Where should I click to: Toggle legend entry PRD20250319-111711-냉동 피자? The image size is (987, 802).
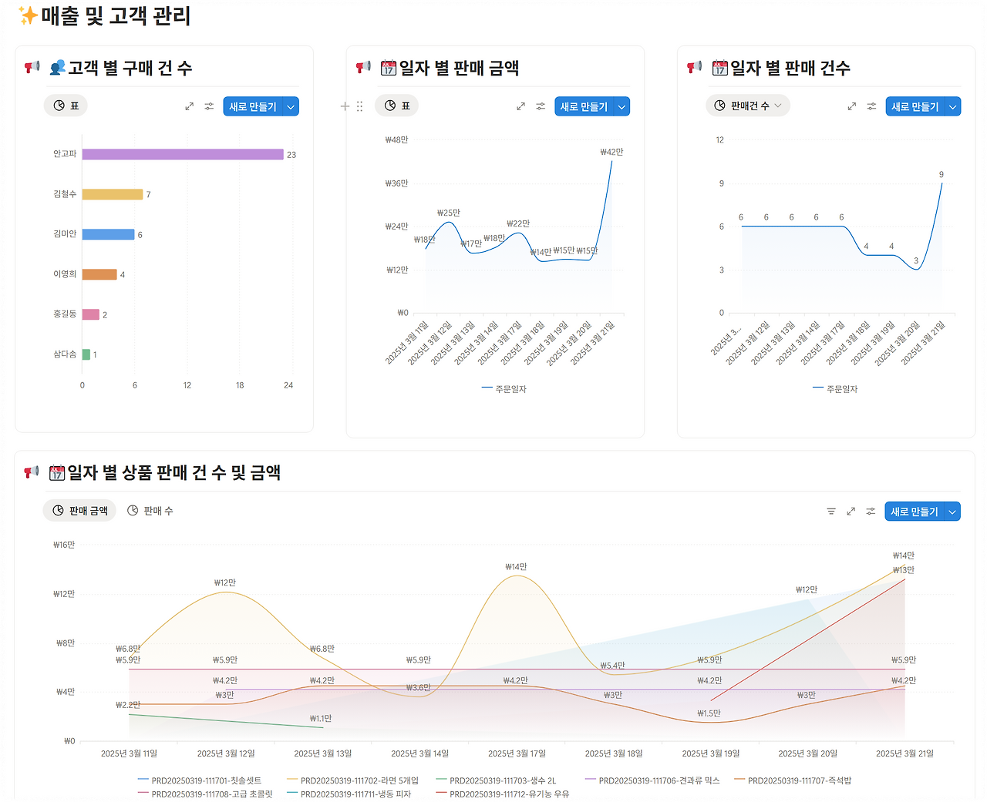pos(349,794)
